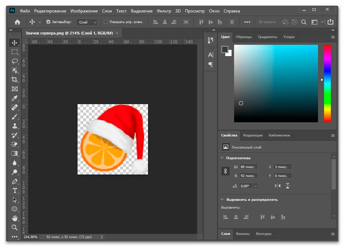Collapse the Перспектива section
This screenshot has width=344, height=247.
click(222, 158)
